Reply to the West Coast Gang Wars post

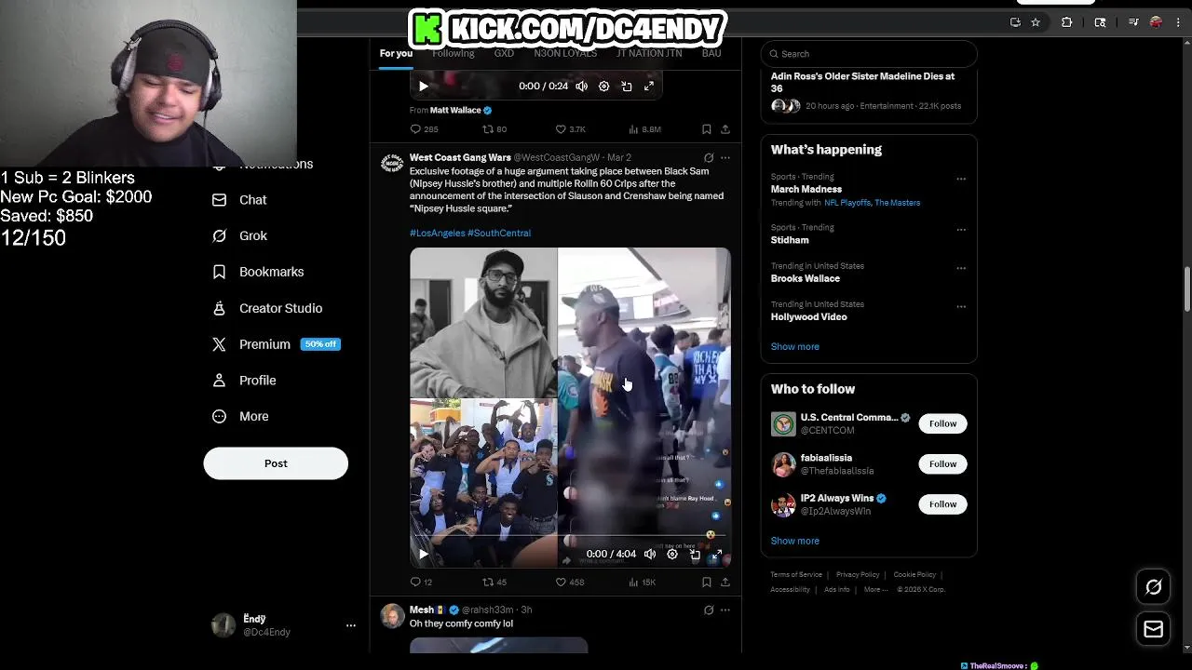coord(416,583)
